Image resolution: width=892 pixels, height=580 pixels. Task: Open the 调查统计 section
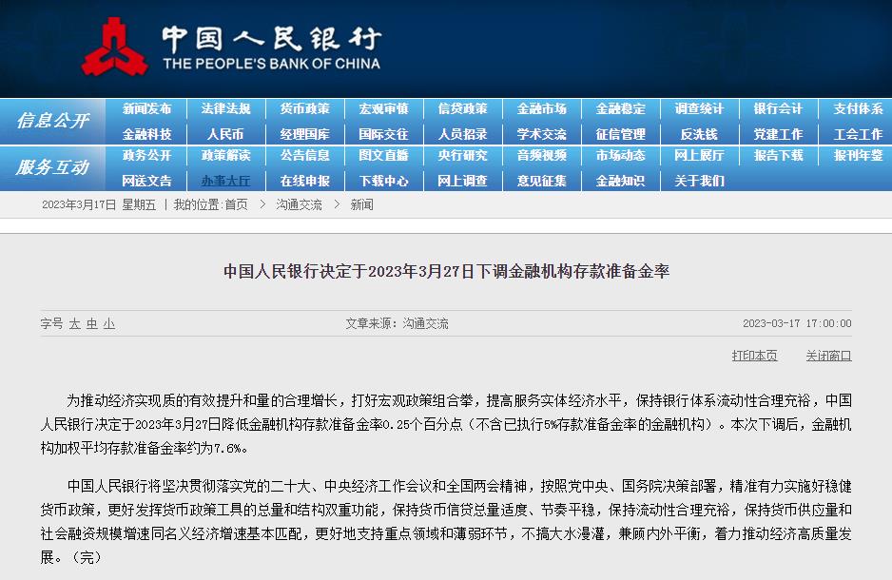pos(699,109)
